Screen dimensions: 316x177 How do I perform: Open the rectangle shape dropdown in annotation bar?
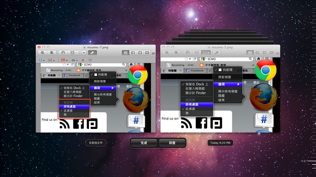[x=42, y=60]
